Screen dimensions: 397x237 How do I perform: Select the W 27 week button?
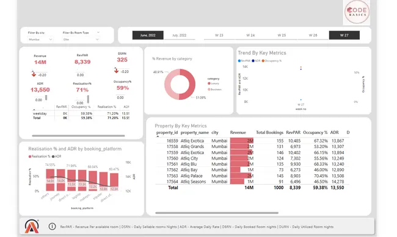[x=344, y=35]
